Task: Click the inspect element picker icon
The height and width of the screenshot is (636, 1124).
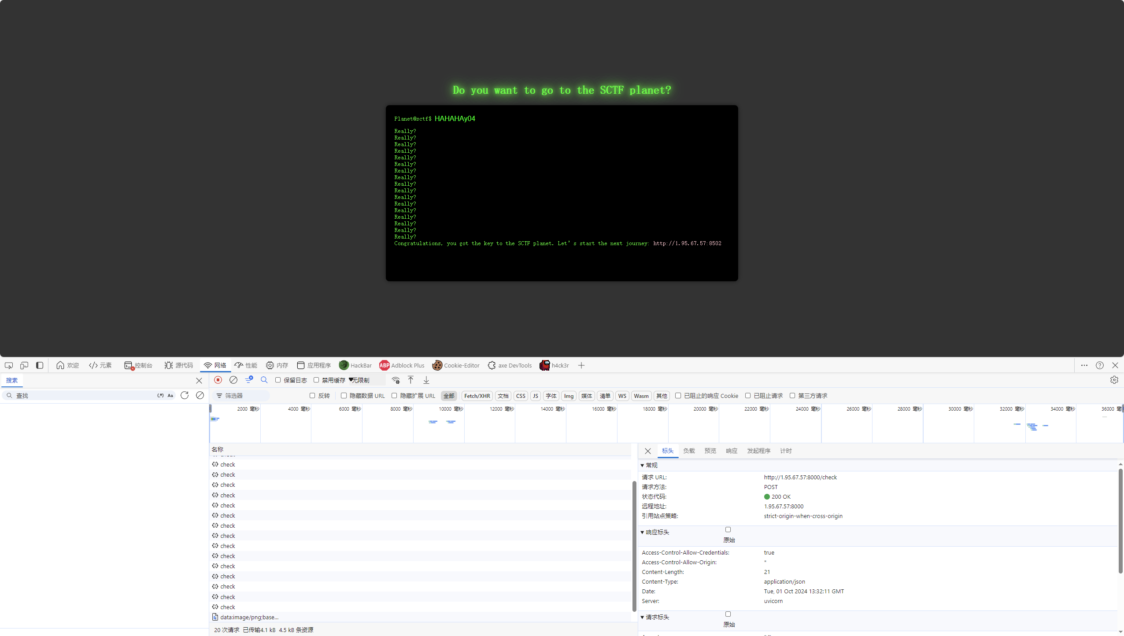Action: coord(9,365)
